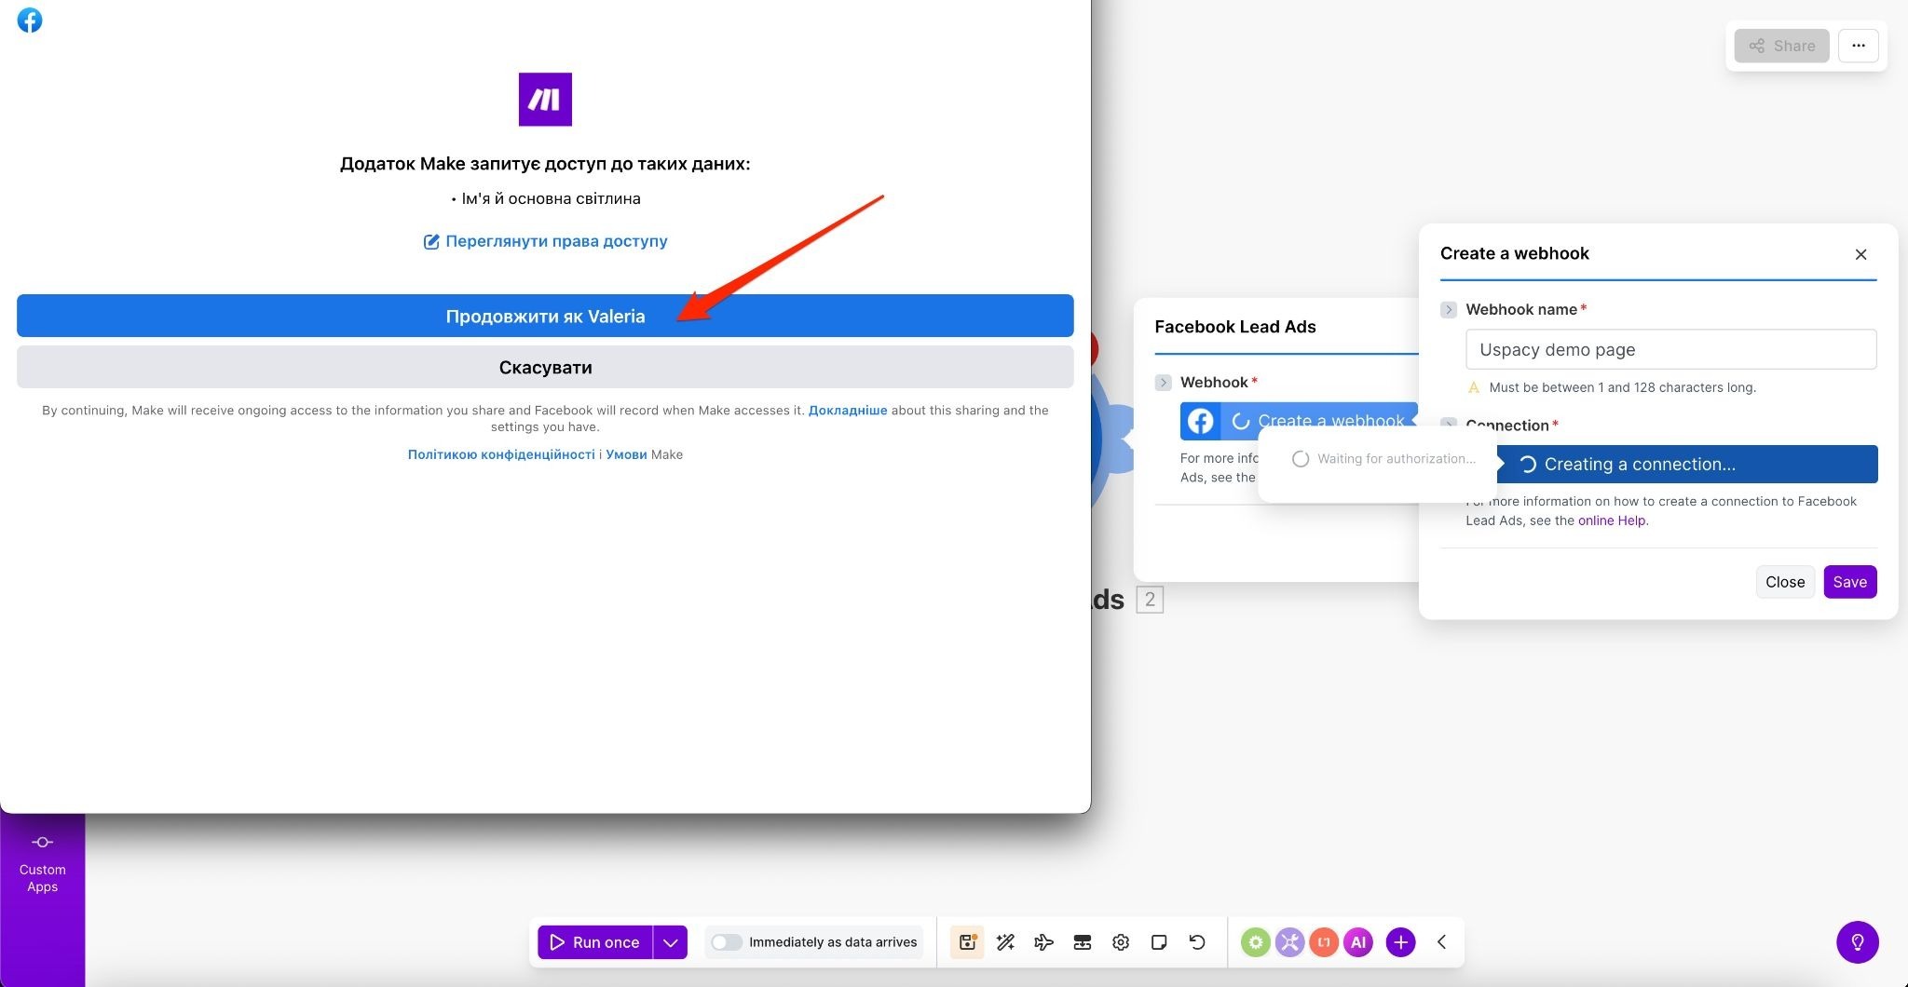
Task: Open the lightbulb help button
Action: tap(1857, 942)
